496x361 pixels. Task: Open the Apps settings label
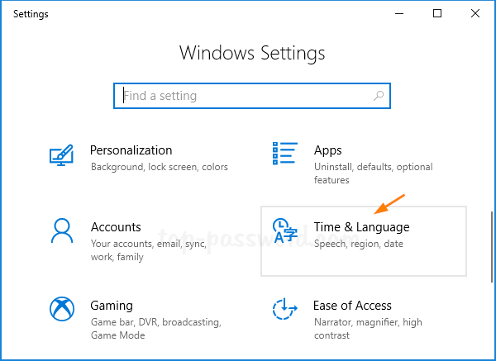[x=328, y=150]
